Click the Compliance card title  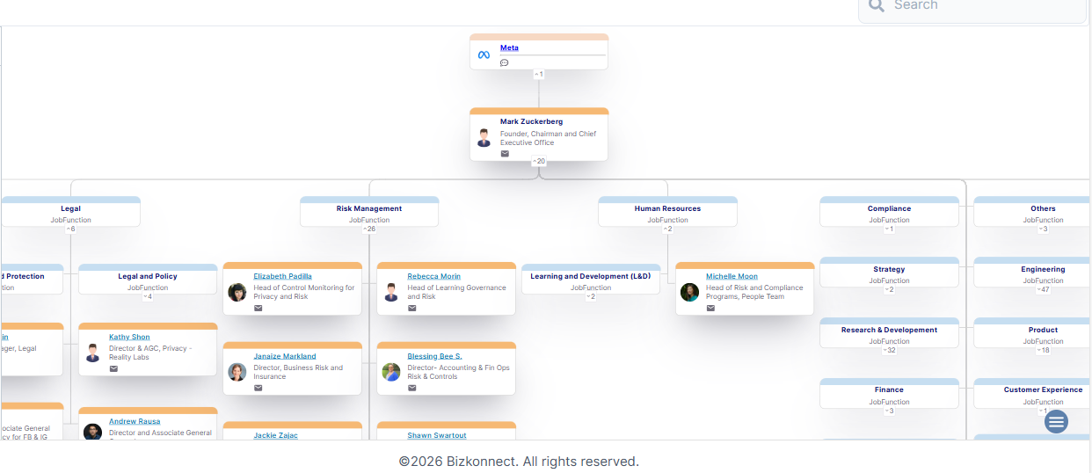889,208
